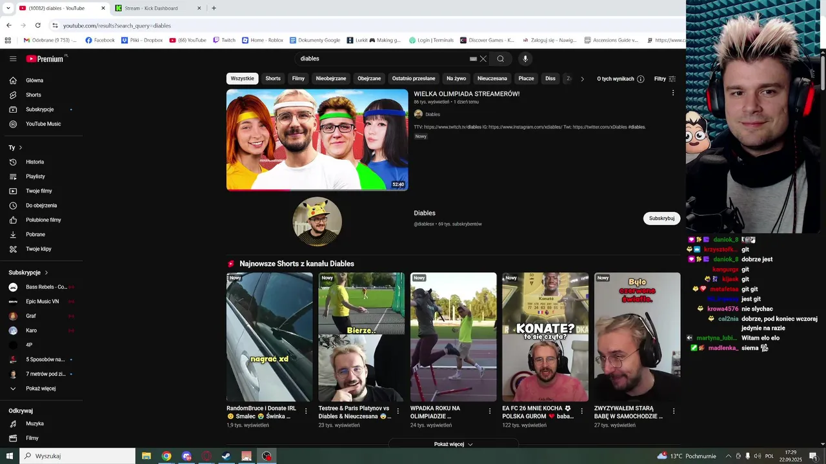The height and width of the screenshot is (464, 826).
Task: Open the Chrome tab search dropdown
Action: tap(8, 8)
